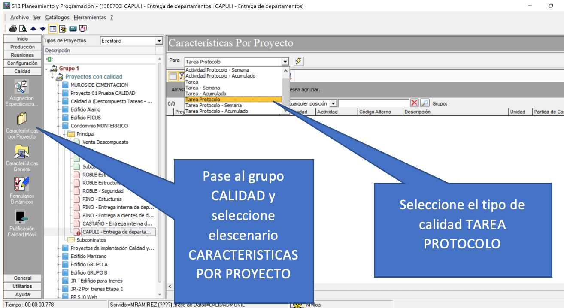Open the Herramientas menu
The image size is (564, 308).
pyautogui.click(x=90, y=18)
